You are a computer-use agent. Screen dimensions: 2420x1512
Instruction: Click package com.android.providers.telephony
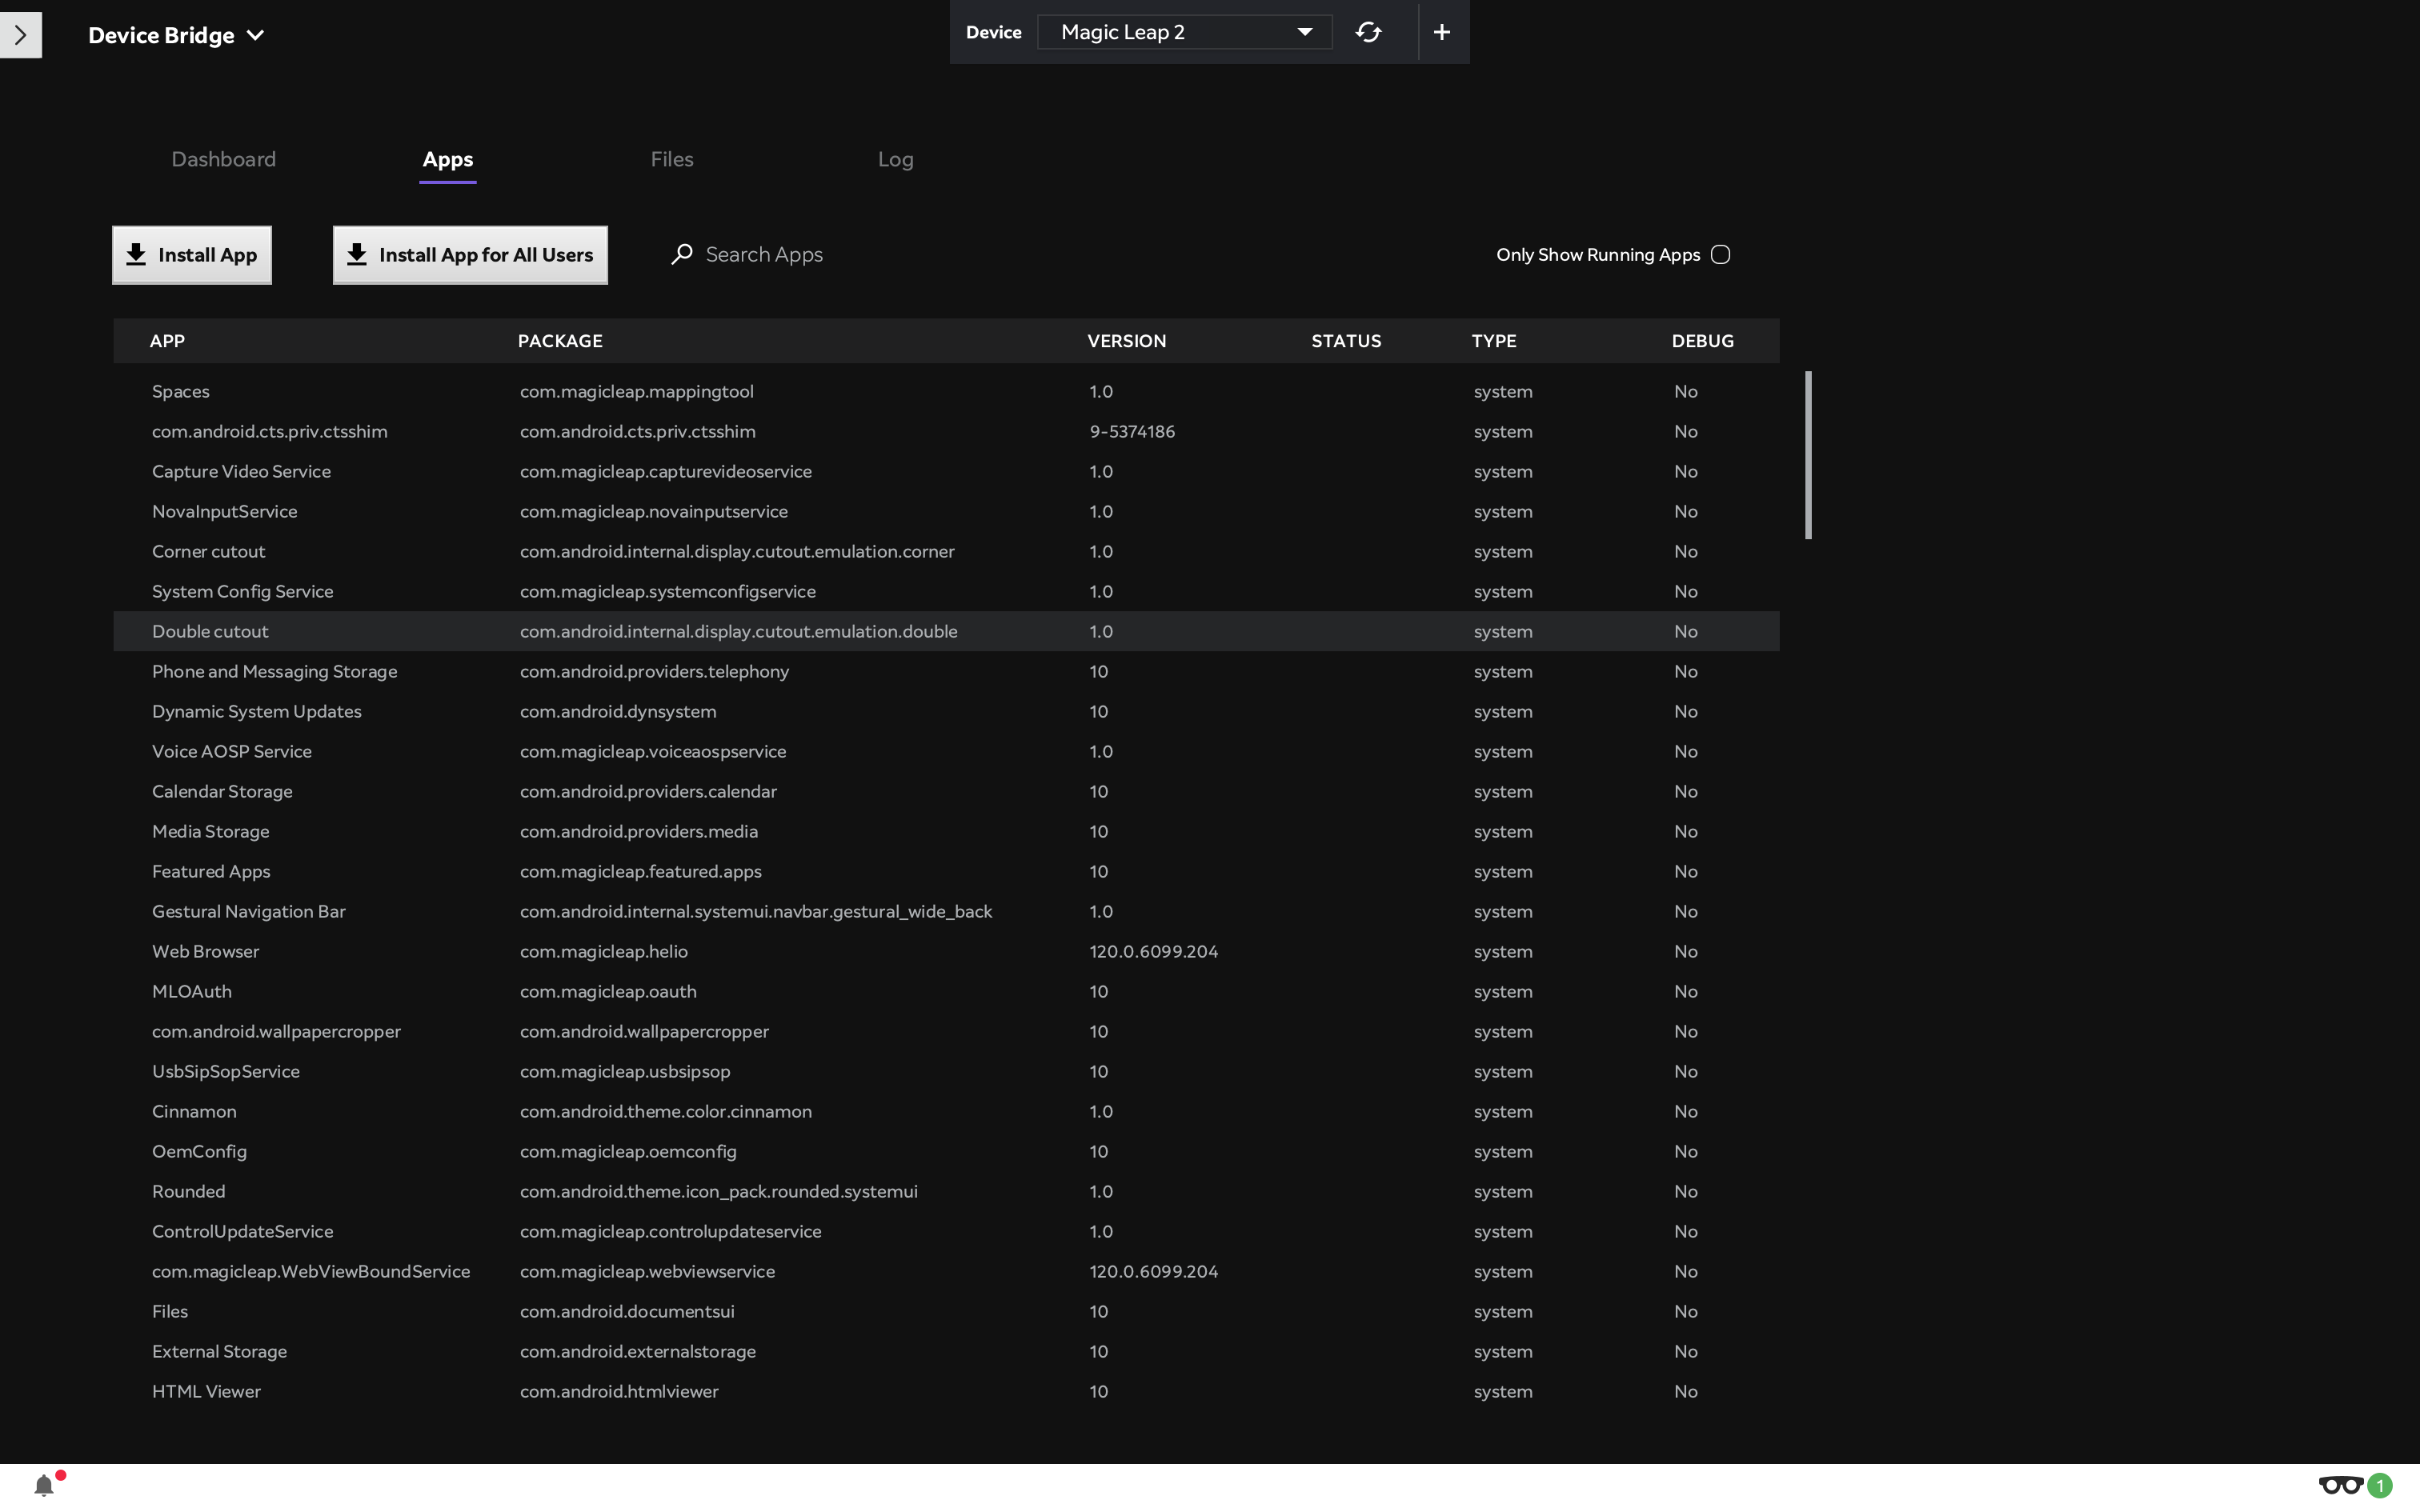coord(654,671)
